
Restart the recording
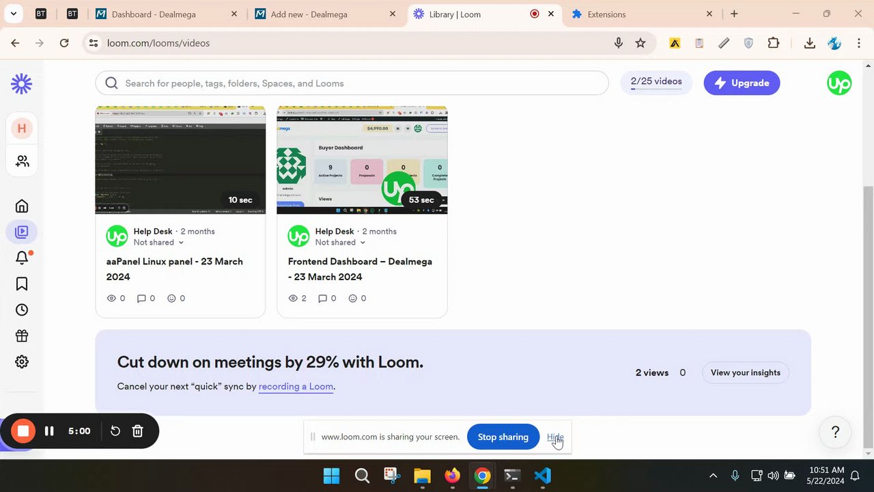(x=115, y=431)
